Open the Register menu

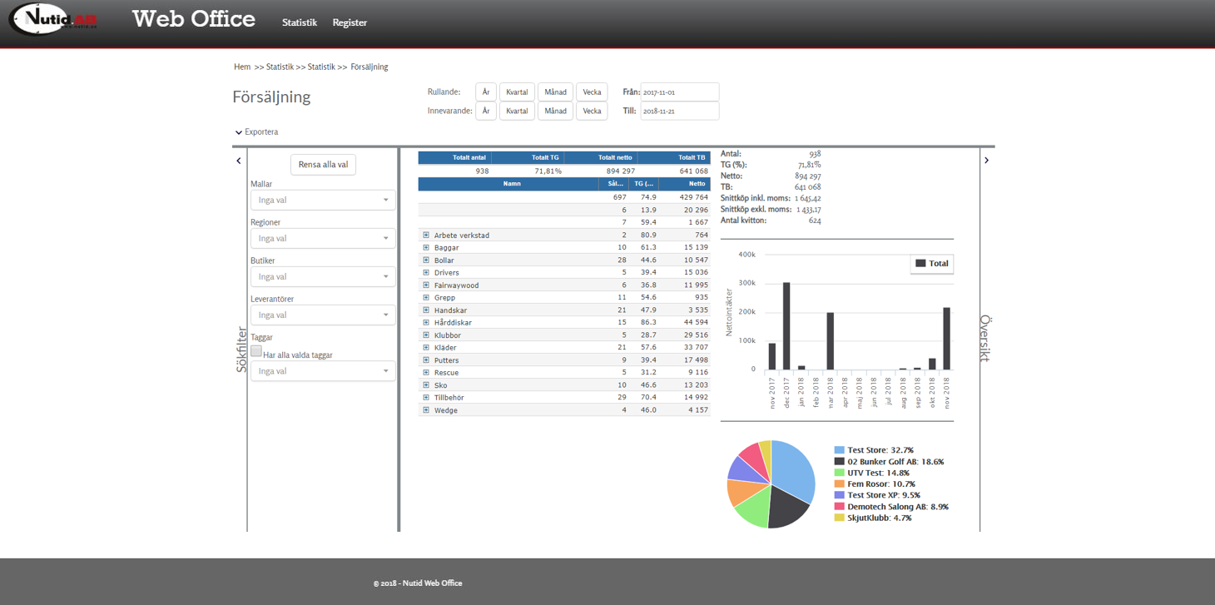350,23
